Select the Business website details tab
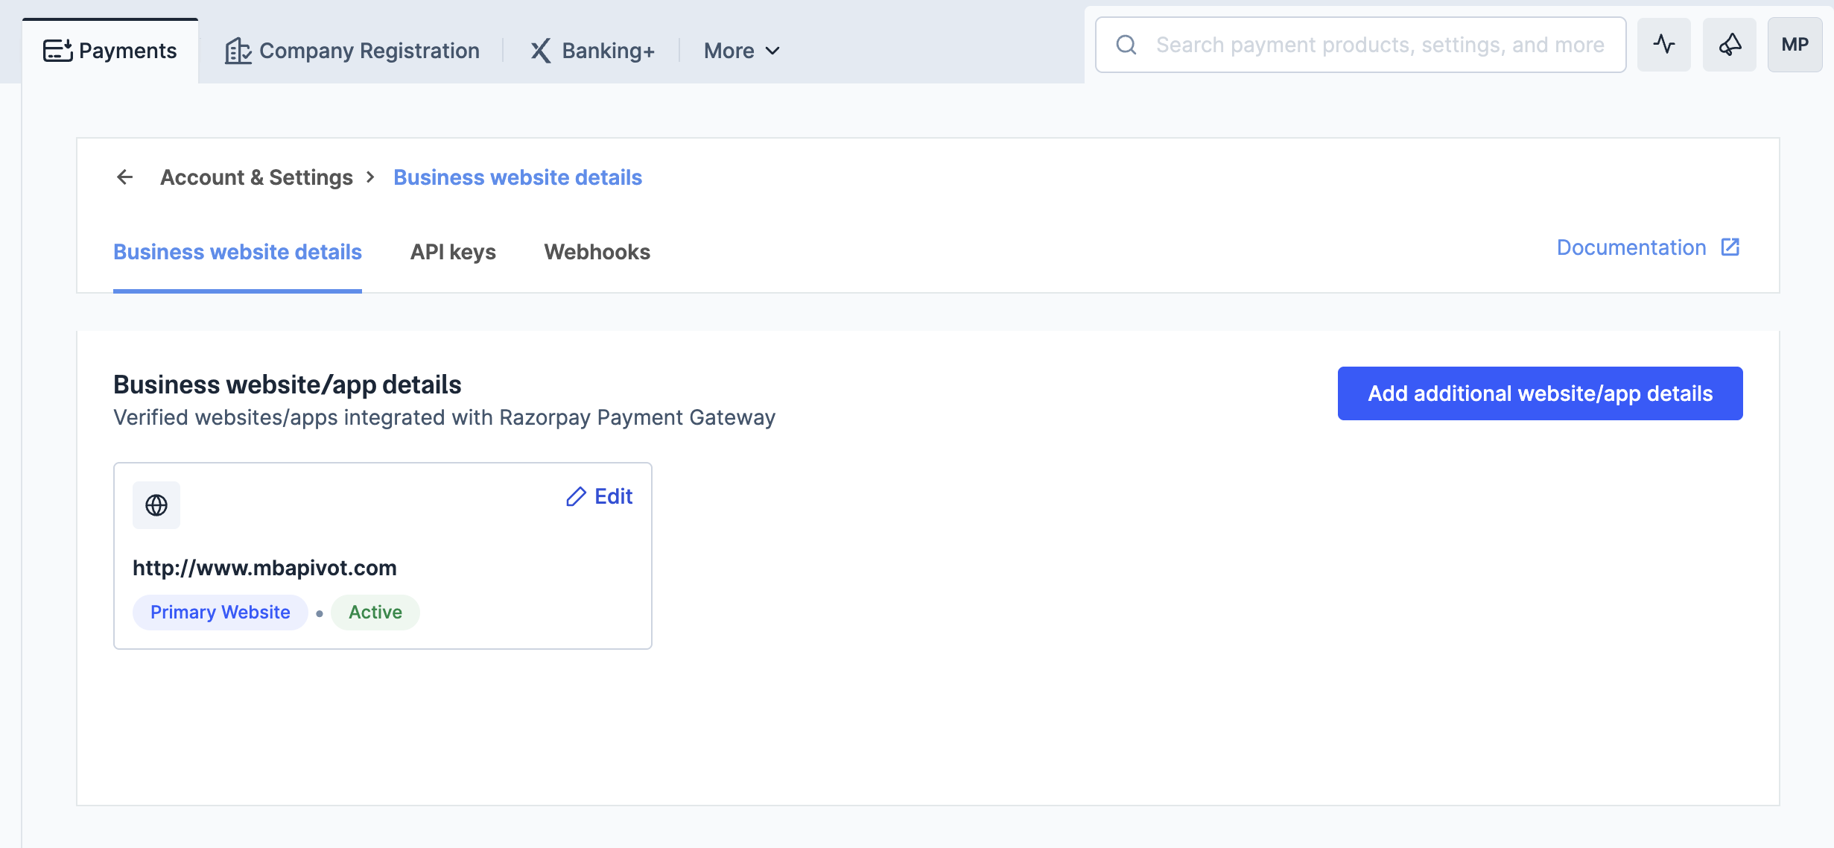Viewport: 1834px width, 848px height. coord(237,252)
